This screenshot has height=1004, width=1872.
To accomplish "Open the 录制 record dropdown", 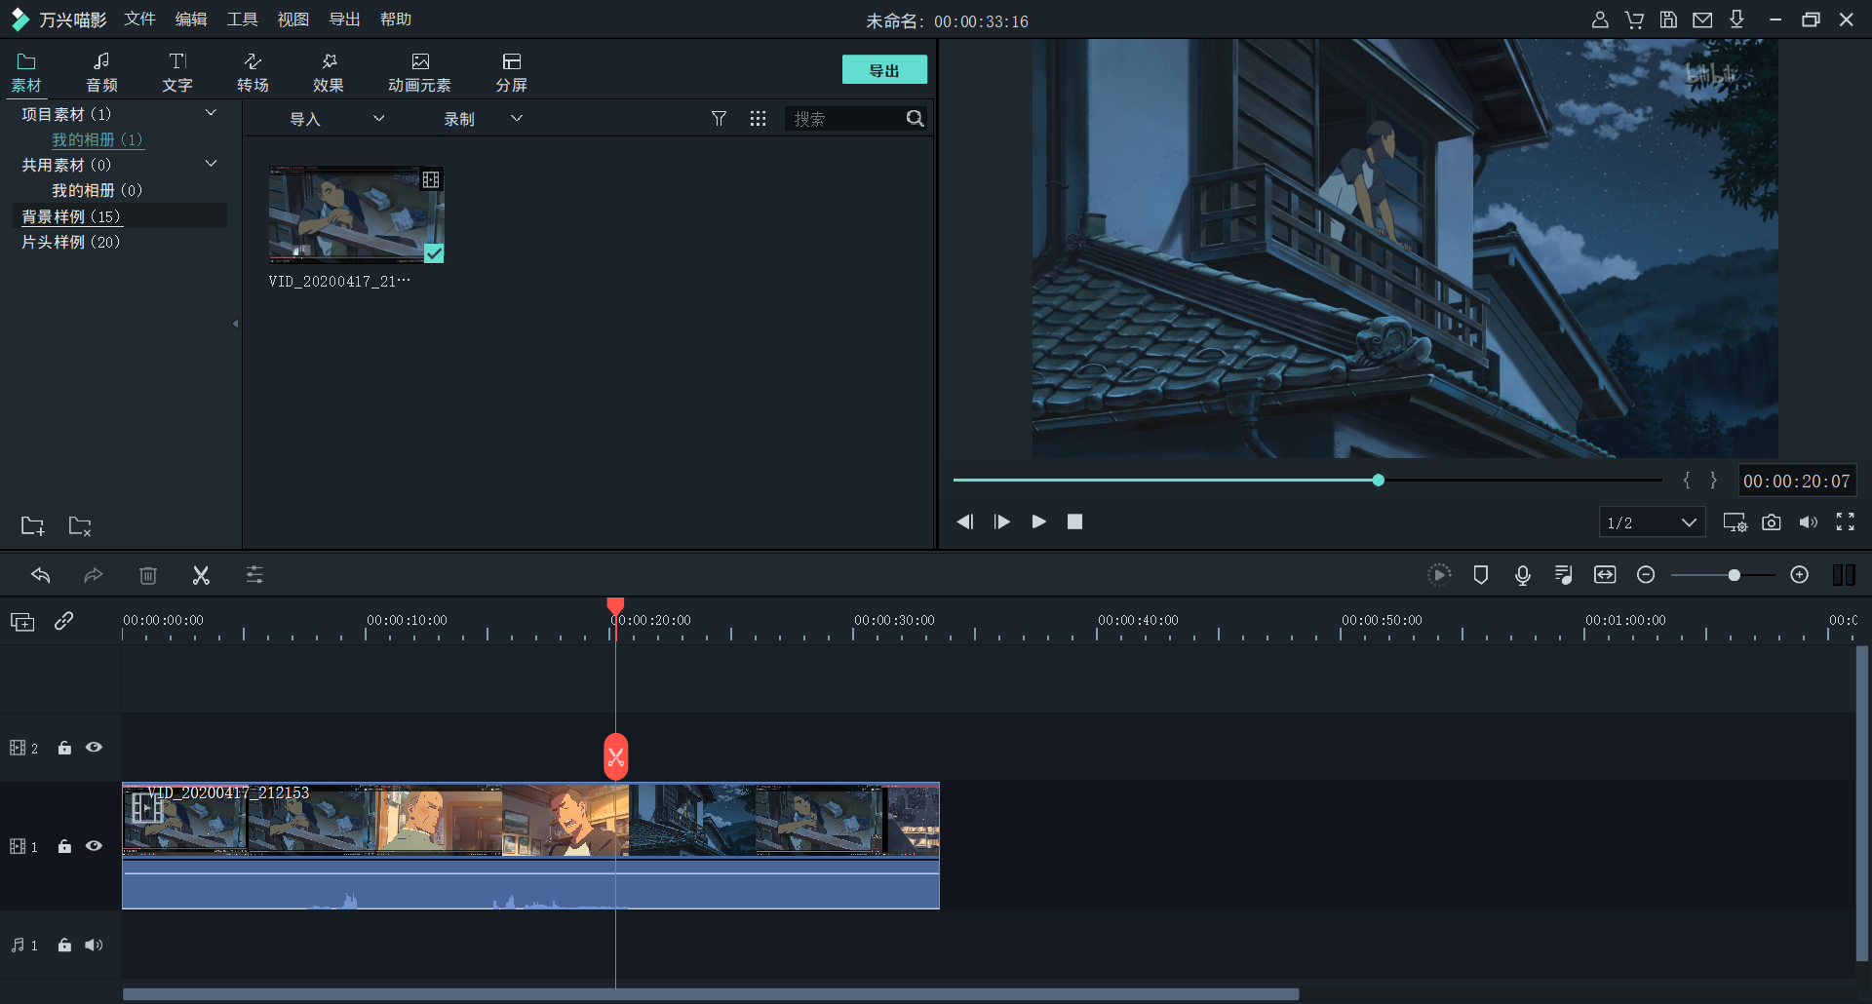I will tap(483, 119).
